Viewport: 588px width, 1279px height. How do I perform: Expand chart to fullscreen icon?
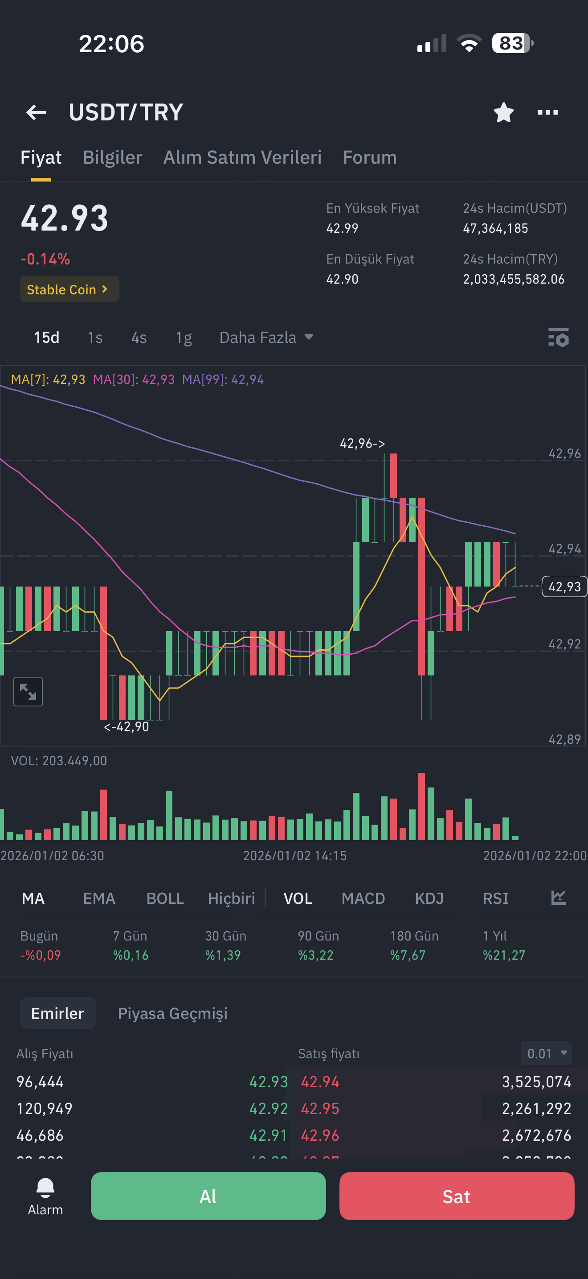28,691
